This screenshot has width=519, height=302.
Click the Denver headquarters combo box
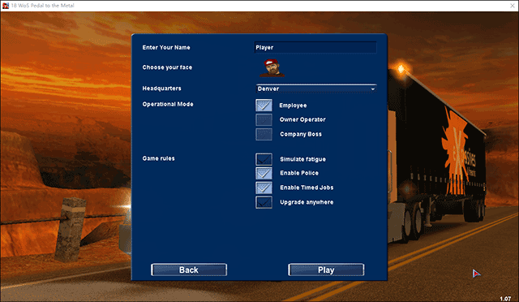(x=316, y=88)
